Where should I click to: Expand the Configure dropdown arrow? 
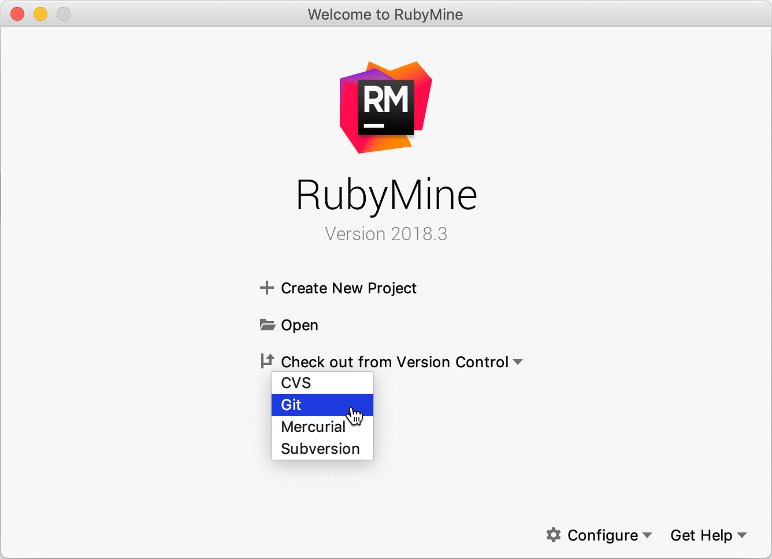[647, 535]
